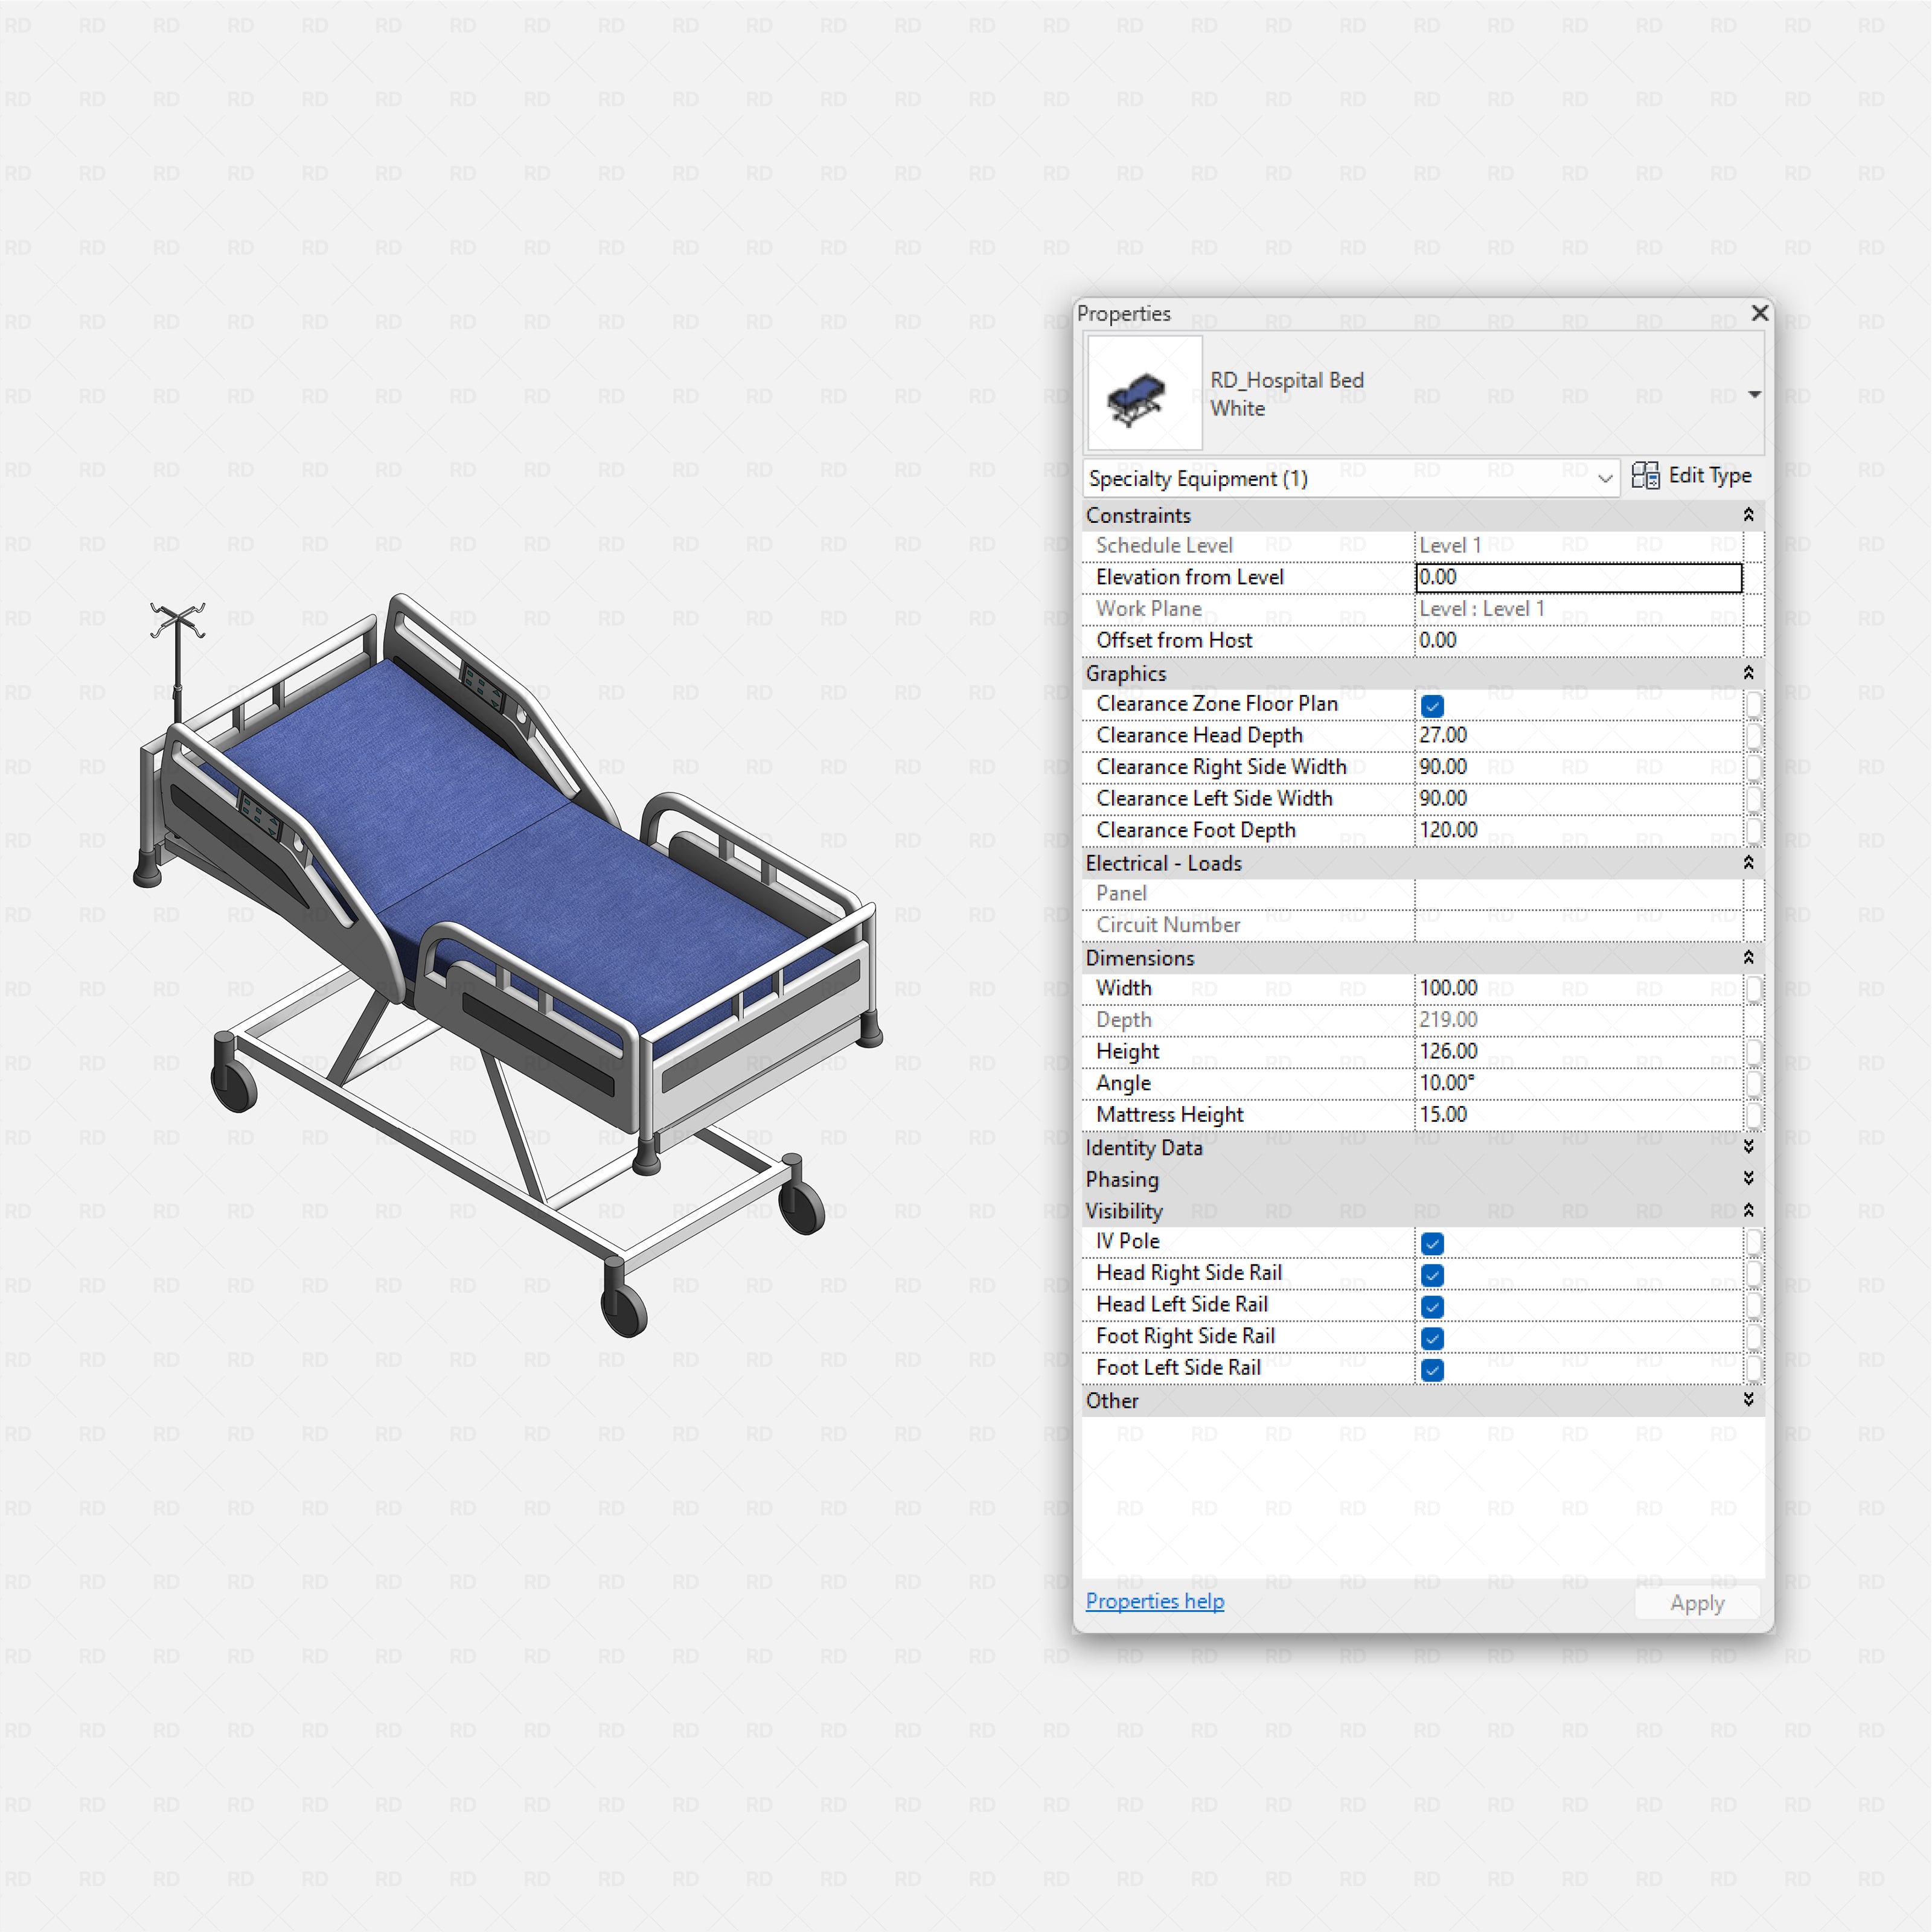Image resolution: width=1932 pixels, height=1932 pixels.
Task: Expand the Phasing section
Action: pyautogui.click(x=1749, y=1179)
